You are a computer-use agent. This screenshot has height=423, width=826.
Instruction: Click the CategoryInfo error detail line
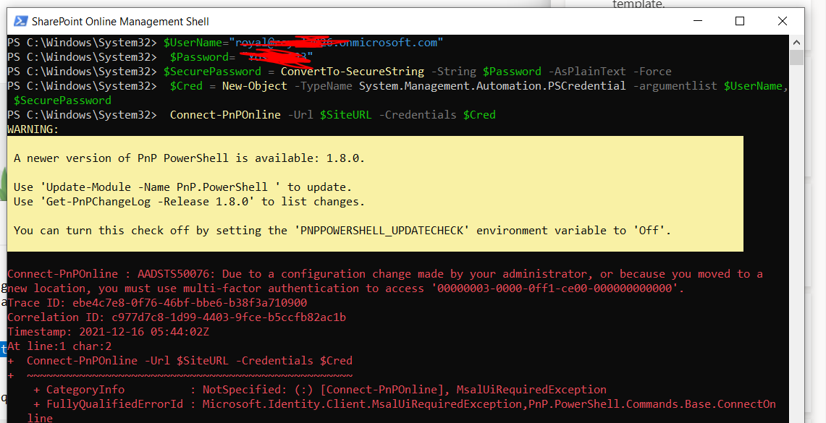click(320, 390)
